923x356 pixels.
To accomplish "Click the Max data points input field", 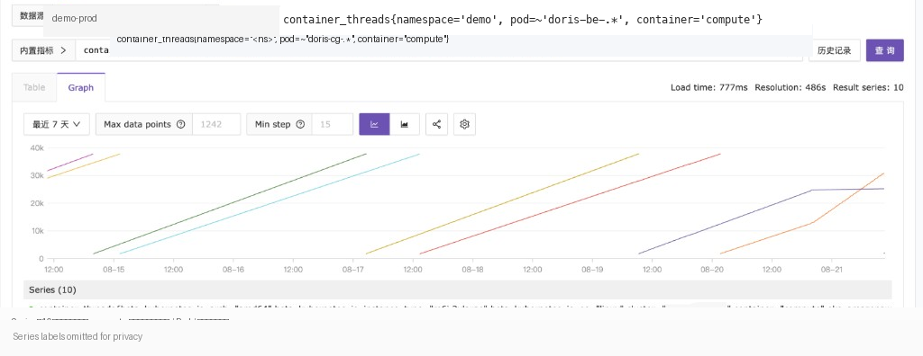I will click(x=216, y=124).
